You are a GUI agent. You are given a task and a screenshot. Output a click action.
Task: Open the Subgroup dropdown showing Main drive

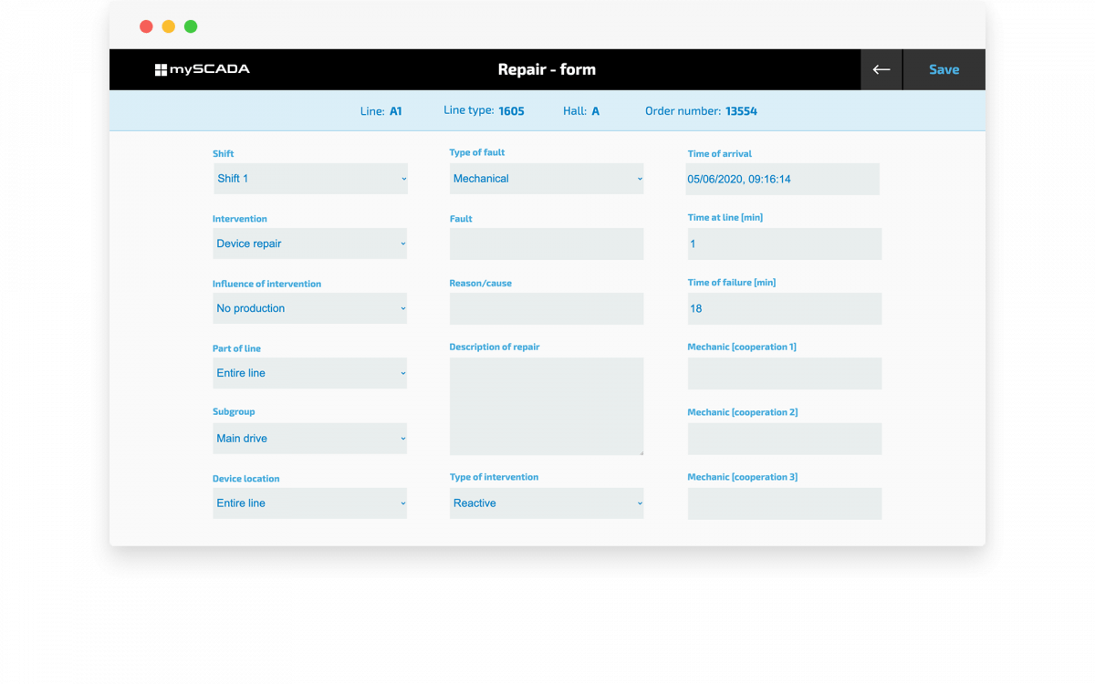pos(310,439)
